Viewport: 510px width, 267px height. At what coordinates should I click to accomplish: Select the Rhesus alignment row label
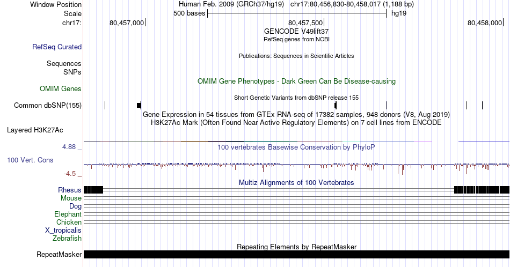(x=70, y=190)
